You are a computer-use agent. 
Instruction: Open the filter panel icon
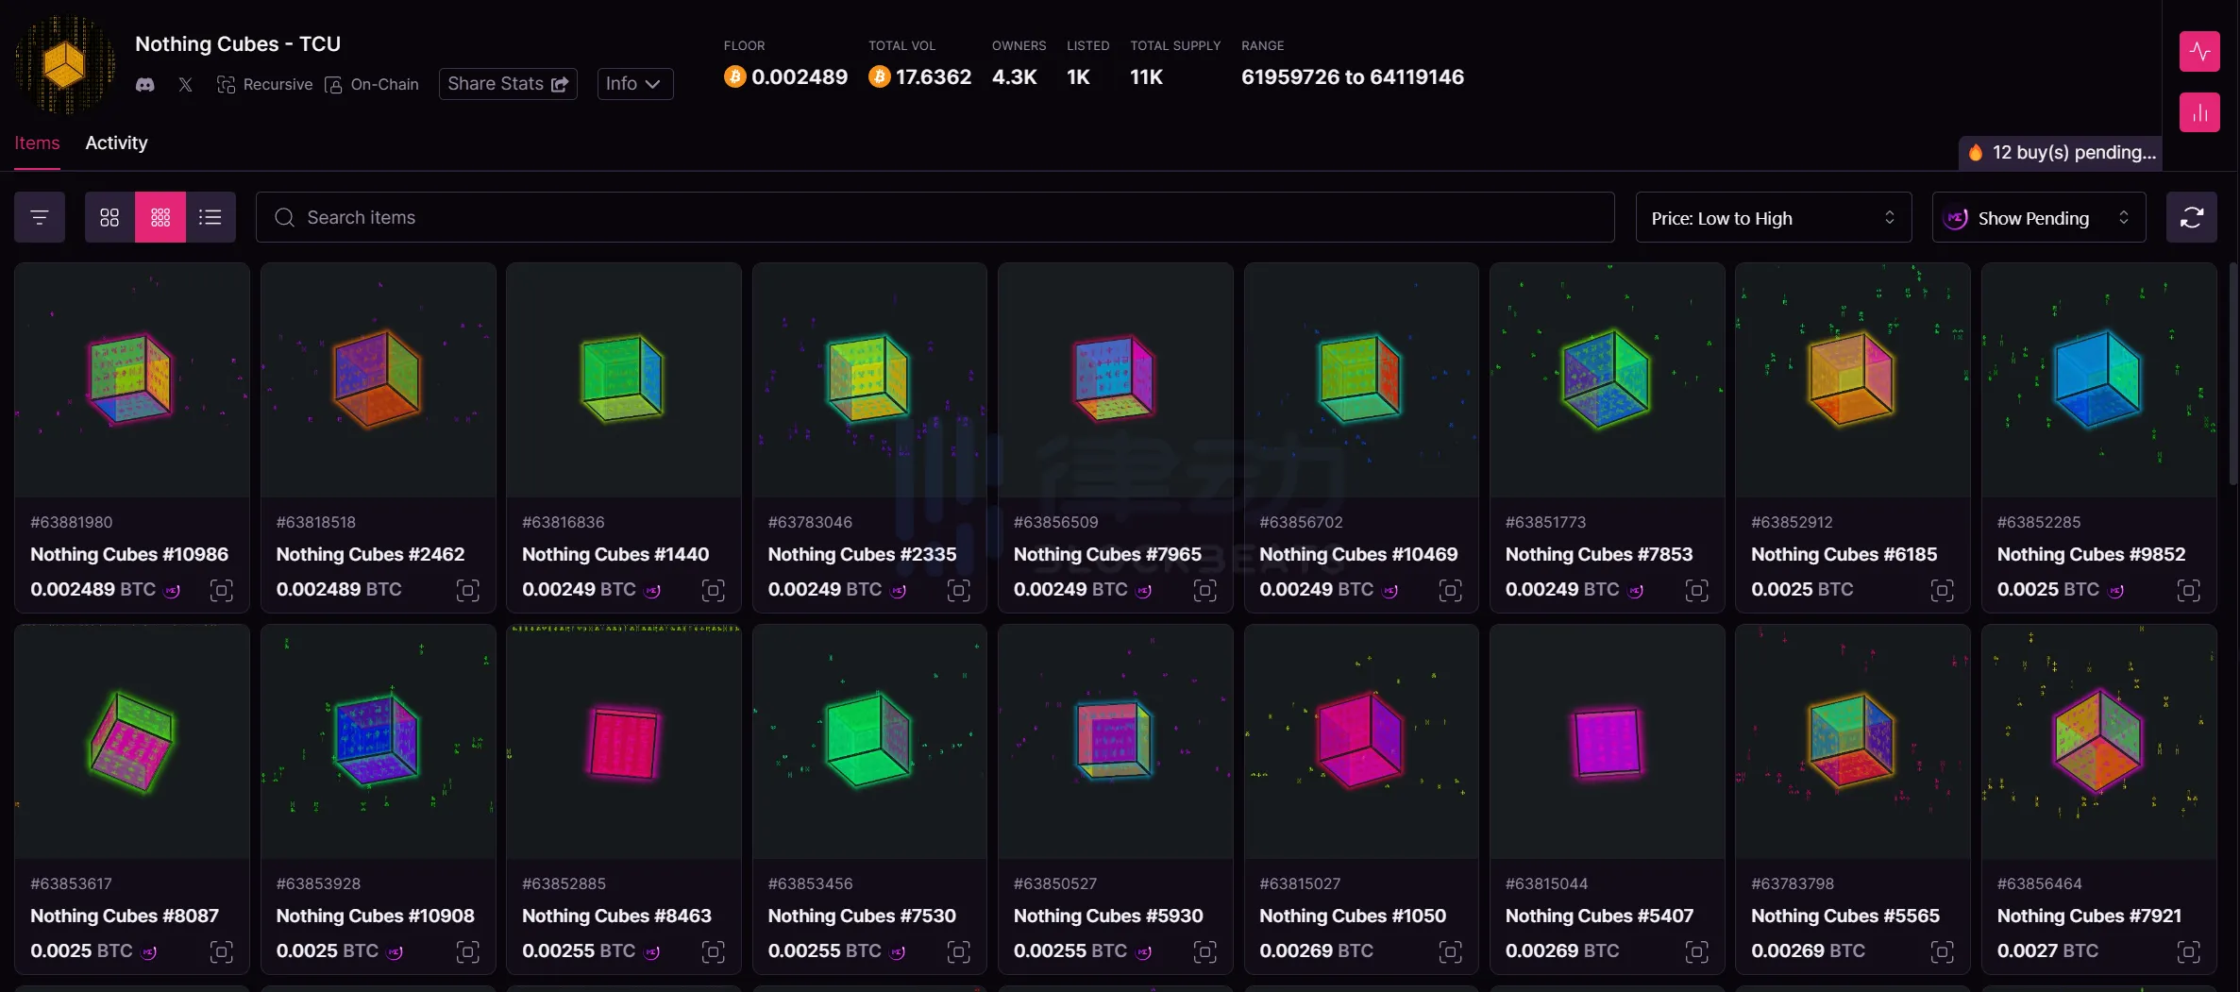pyautogui.click(x=40, y=218)
